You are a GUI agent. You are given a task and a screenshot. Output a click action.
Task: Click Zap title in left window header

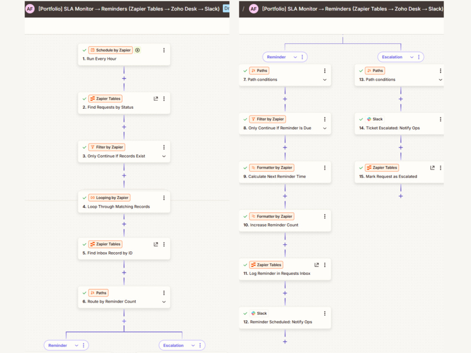coord(129,9)
